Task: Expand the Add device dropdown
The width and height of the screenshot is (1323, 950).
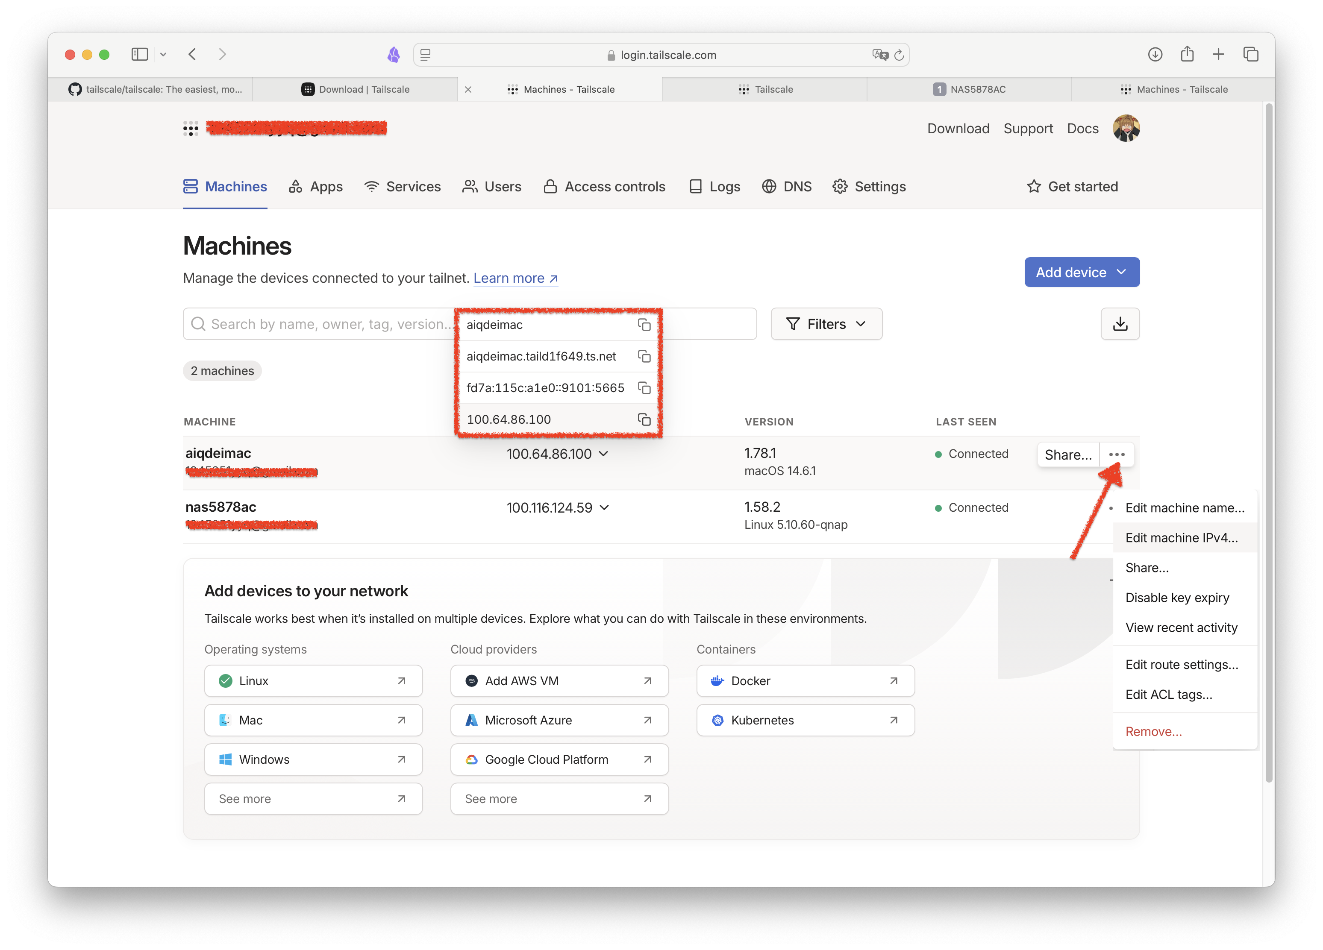Action: pyautogui.click(x=1082, y=273)
